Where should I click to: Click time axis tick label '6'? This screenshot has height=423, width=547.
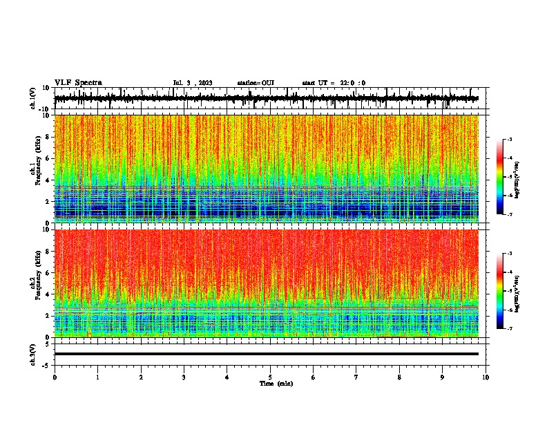(314, 377)
